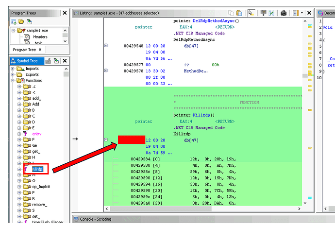Collapse the sample1.exe program tree node
The image size is (335, 226).
click(13, 30)
